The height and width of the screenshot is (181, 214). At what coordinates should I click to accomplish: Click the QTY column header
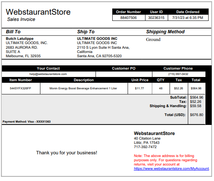[x=161, y=80]
